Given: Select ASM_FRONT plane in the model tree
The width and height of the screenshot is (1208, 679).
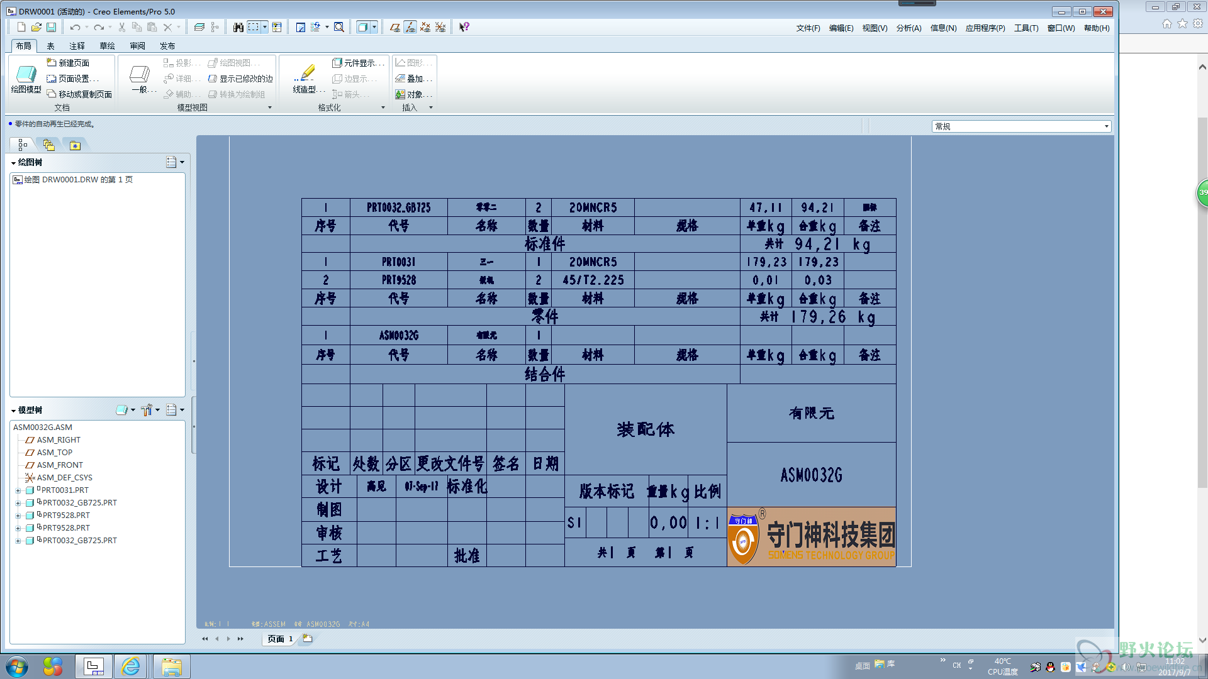Looking at the screenshot, I should [x=54, y=465].
